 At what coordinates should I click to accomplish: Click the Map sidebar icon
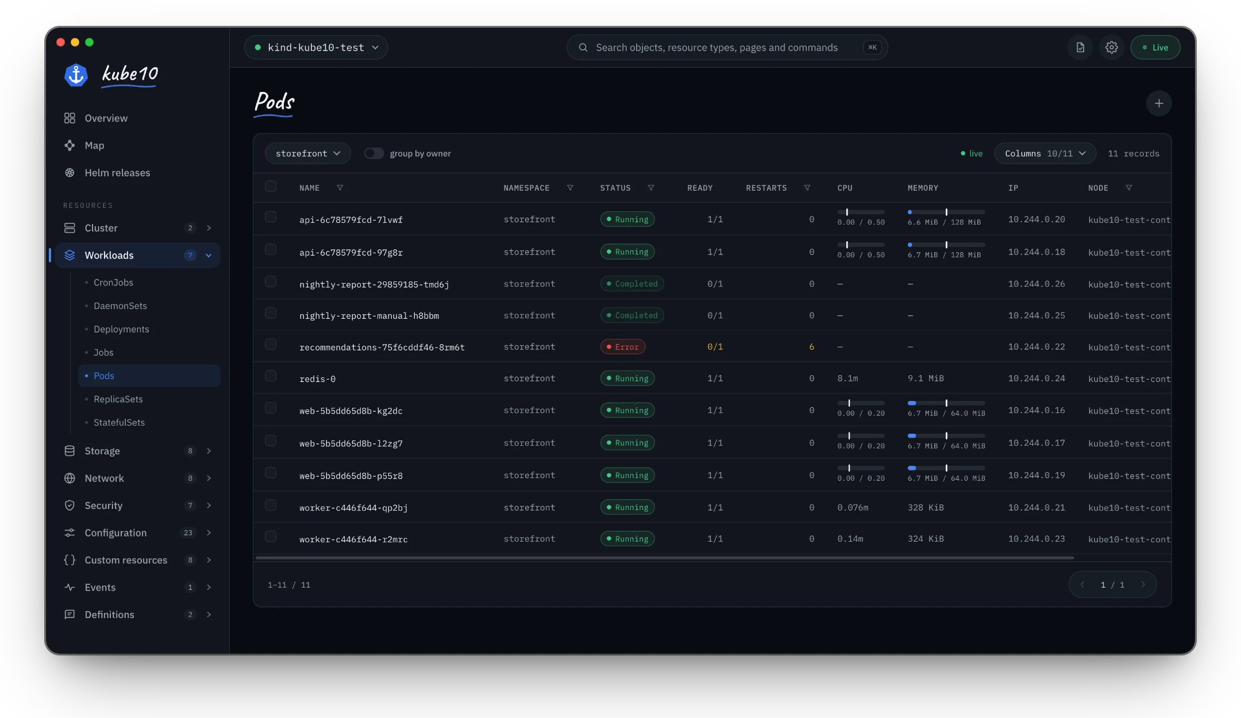click(x=70, y=145)
